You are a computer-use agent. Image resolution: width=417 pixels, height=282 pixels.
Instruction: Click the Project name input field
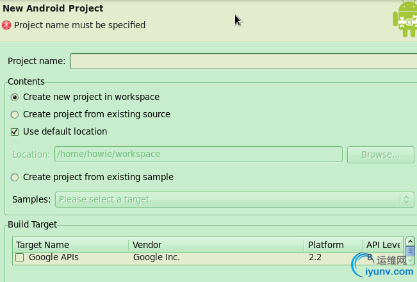point(243,61)
